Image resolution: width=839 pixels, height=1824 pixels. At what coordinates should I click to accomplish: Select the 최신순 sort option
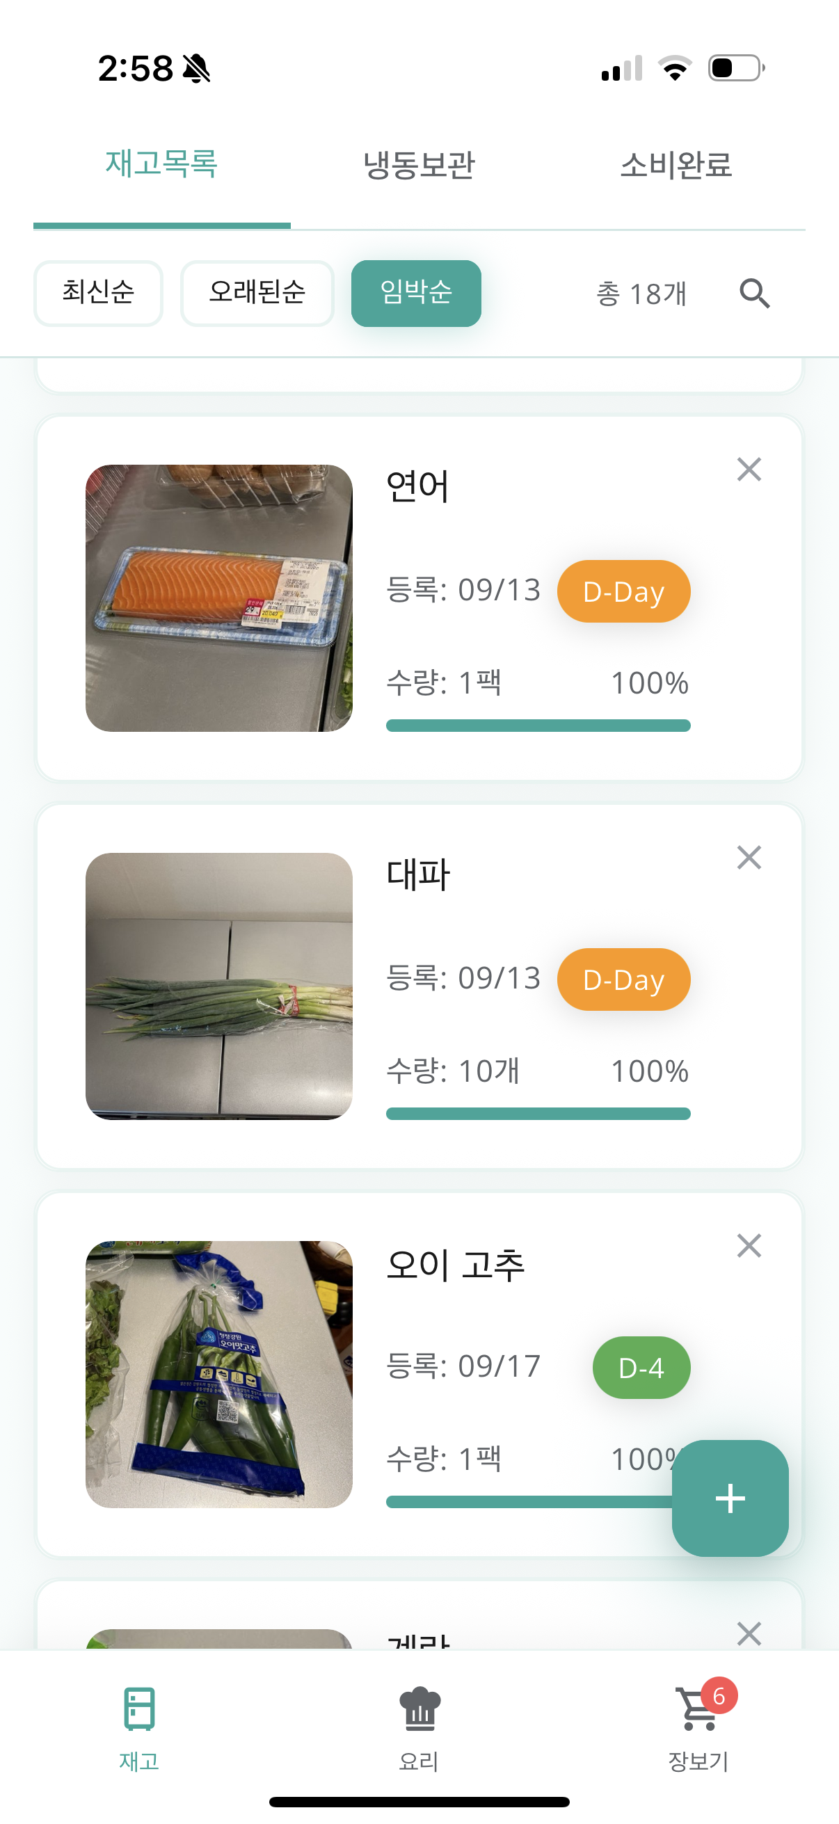(x=98, y=293)
